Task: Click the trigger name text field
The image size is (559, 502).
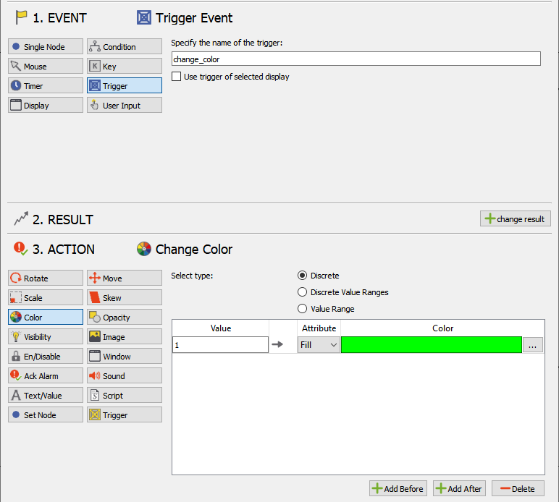Action: tap(356, 59)
